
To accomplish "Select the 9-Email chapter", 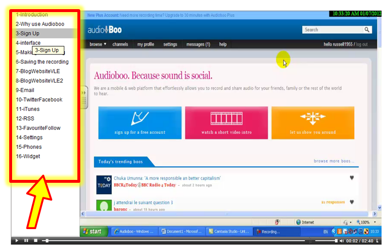I will (25, 90).
